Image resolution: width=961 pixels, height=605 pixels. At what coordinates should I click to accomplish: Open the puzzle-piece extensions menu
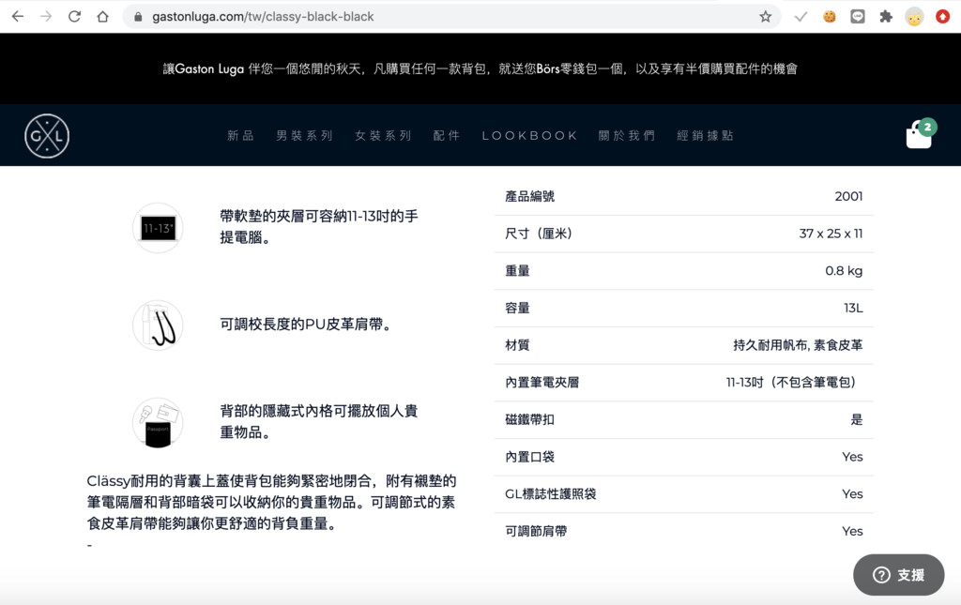886,17
